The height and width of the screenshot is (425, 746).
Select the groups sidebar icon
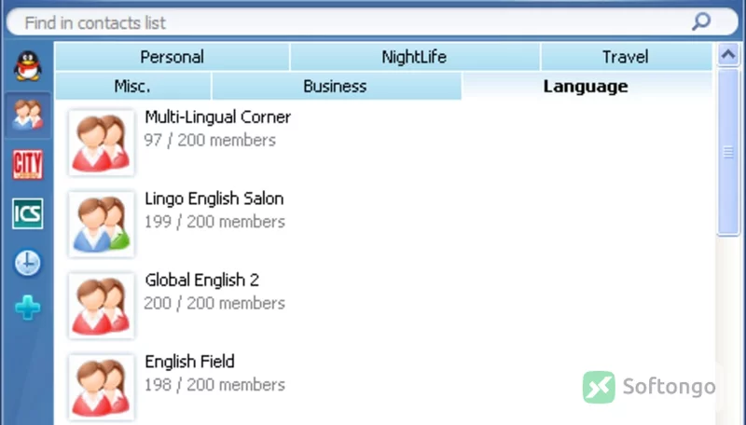[x=28, y=116]
